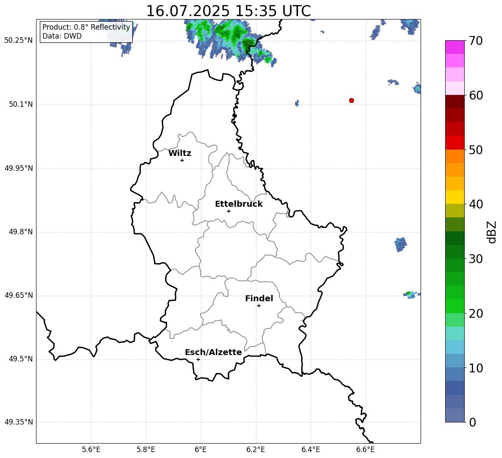Click the 50 tick on the colorbar

pyautogui.click(x=476, y=150)
